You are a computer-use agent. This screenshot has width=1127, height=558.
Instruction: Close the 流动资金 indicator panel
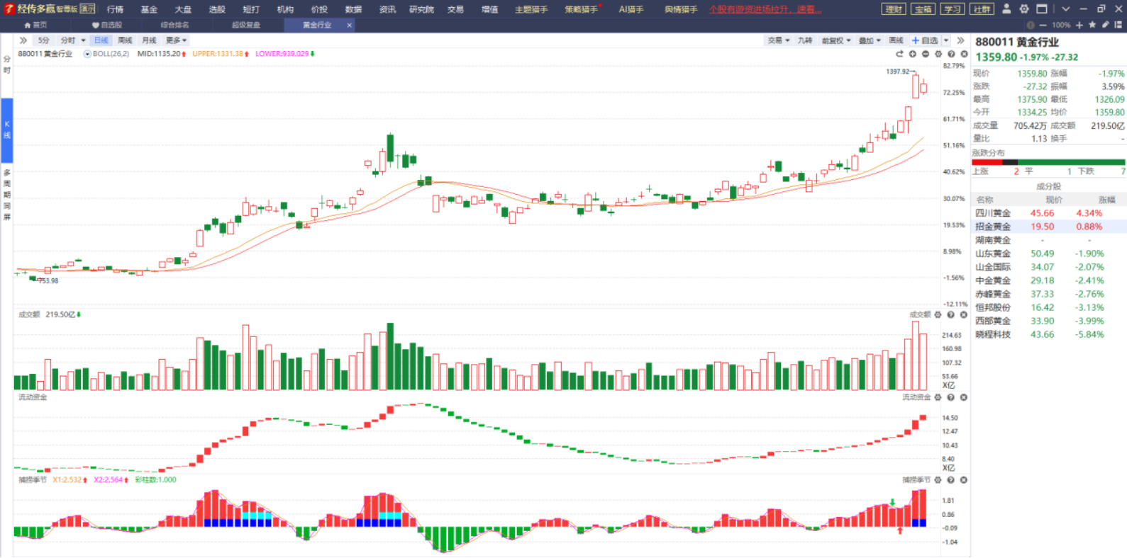click(963, 398)
